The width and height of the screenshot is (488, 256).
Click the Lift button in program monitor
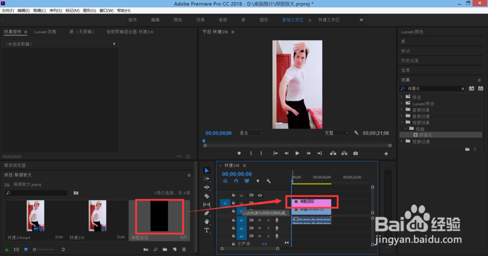tap(333, 153)
